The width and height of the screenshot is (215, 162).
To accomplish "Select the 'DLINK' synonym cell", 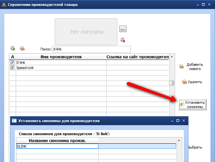I will [57, 146].
